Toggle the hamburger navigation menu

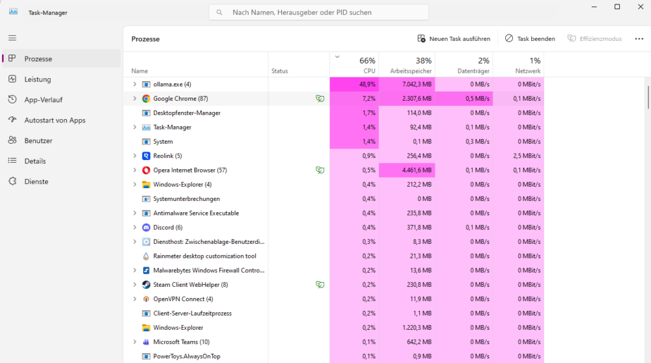(x=12, y=38)
